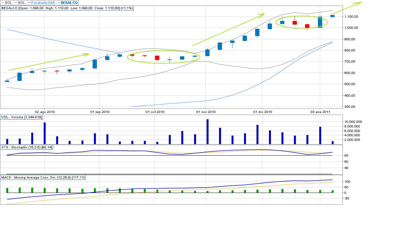Click the 01 oct 2010 date label
The height and width of the screenshot is (247, 400).
coord(155,112)
